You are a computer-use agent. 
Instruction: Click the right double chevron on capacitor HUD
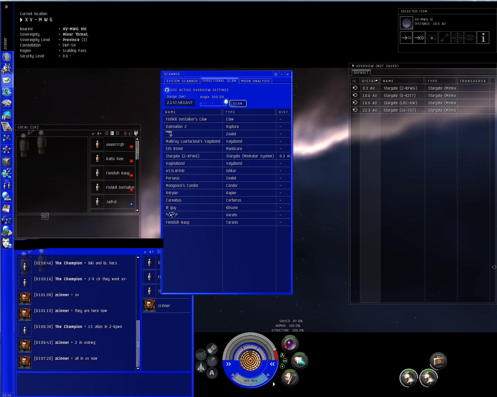[272, 364]
